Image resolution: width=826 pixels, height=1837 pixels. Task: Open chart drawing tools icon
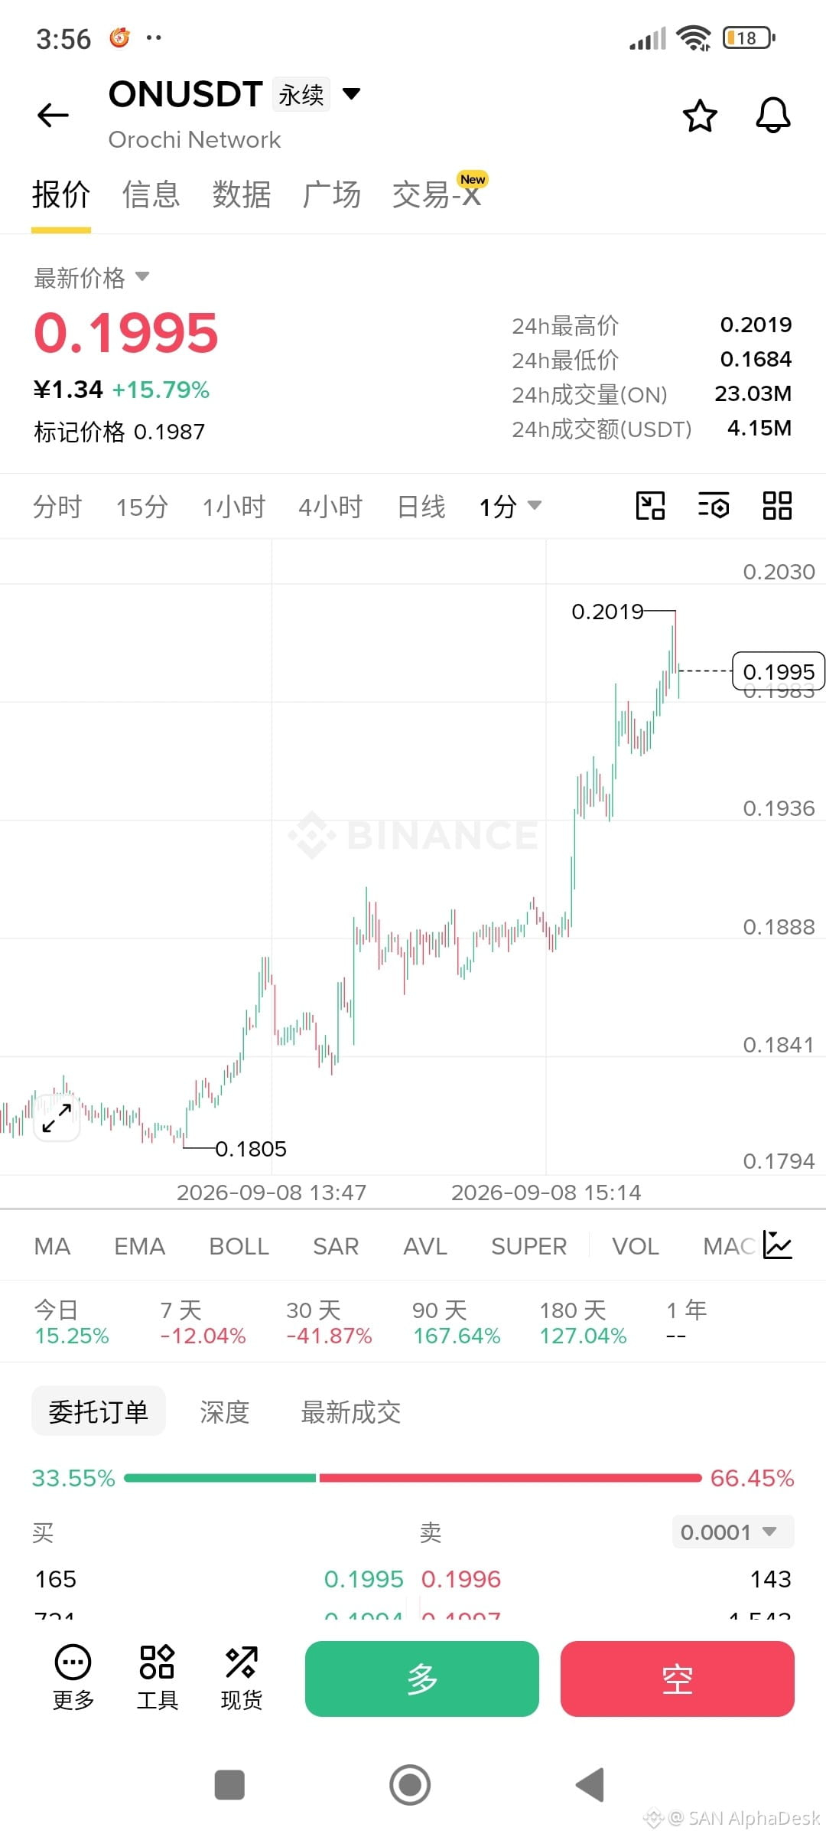coord(651,506)
